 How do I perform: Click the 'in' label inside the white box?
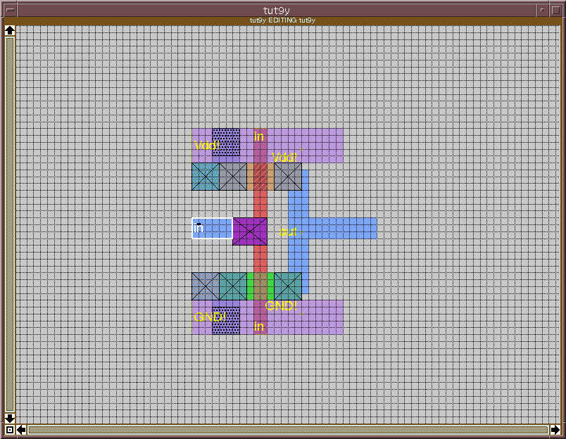(x=199, y=228)
